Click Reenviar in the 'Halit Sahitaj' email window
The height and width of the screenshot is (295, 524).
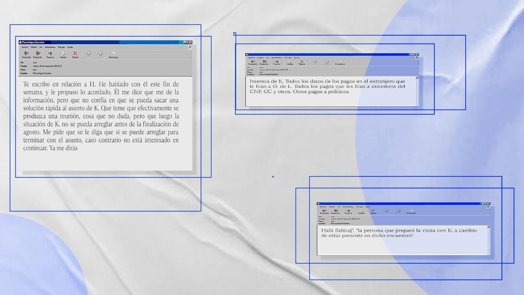(348, 212)
